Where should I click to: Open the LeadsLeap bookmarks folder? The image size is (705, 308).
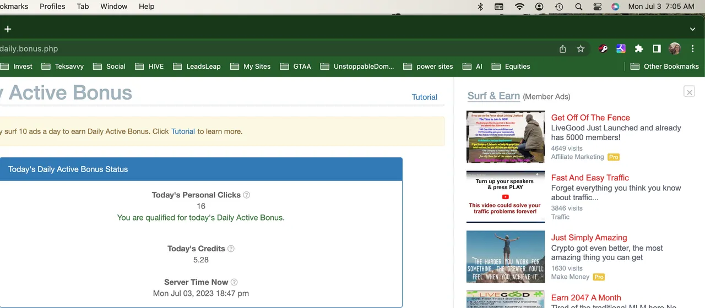197,67
